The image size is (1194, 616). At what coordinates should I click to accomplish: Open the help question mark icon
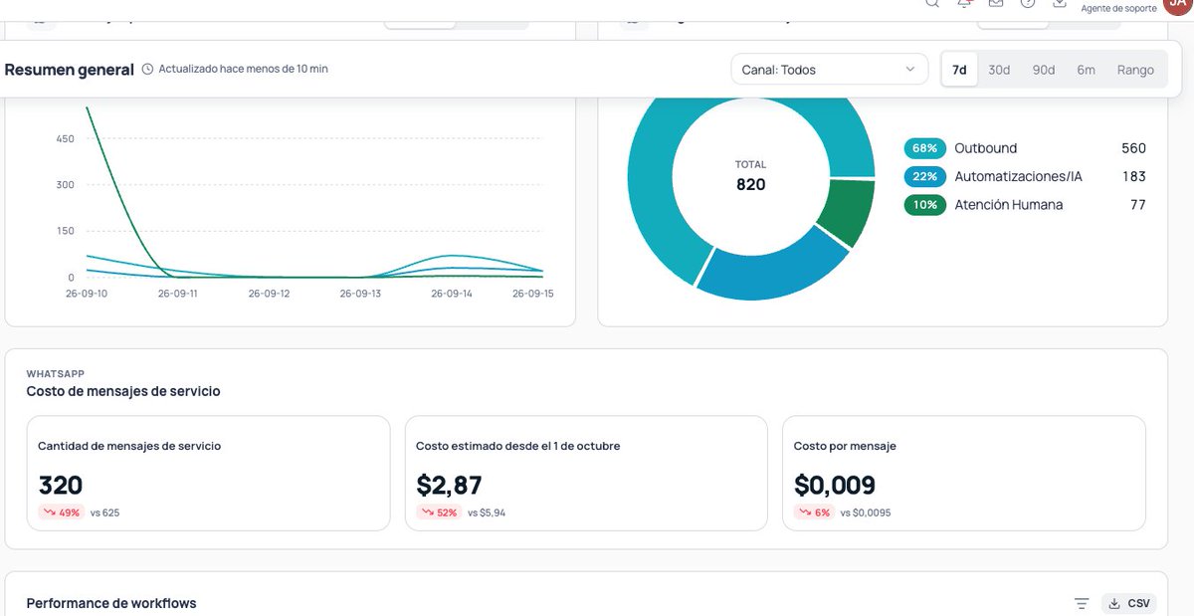(x=1028, y=3)
